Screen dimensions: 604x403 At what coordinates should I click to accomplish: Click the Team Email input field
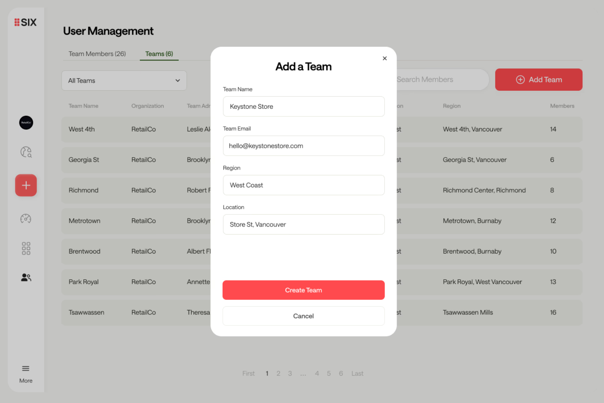coord(304,146)
